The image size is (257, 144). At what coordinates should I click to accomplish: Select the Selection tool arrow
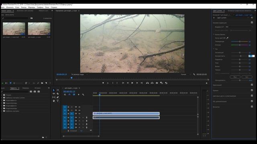coord(54,90)
